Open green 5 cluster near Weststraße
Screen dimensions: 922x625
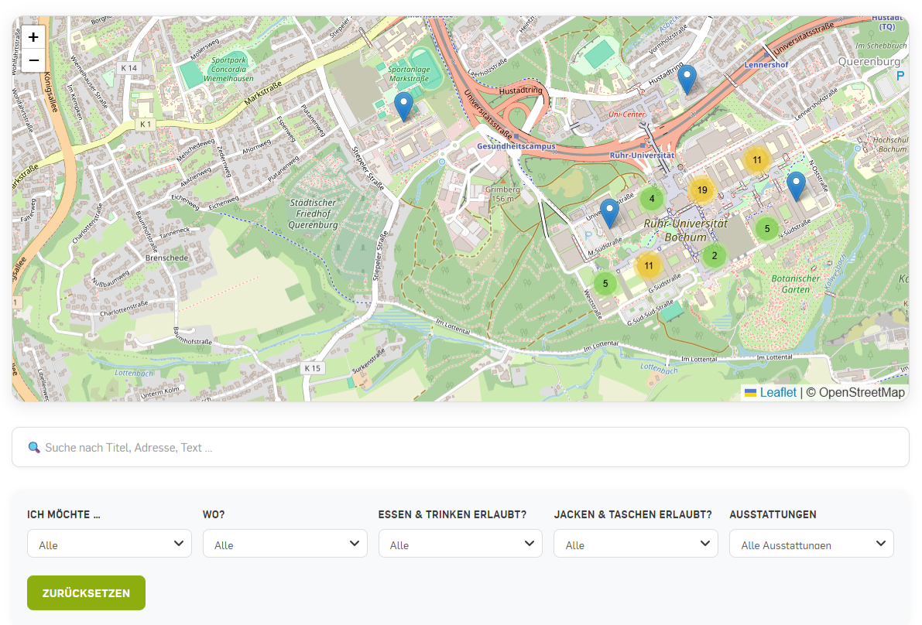tap(605, 283)
